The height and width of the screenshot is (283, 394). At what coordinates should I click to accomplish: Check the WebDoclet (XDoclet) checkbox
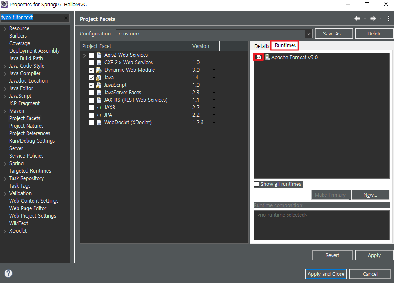(x=92, y=123)
